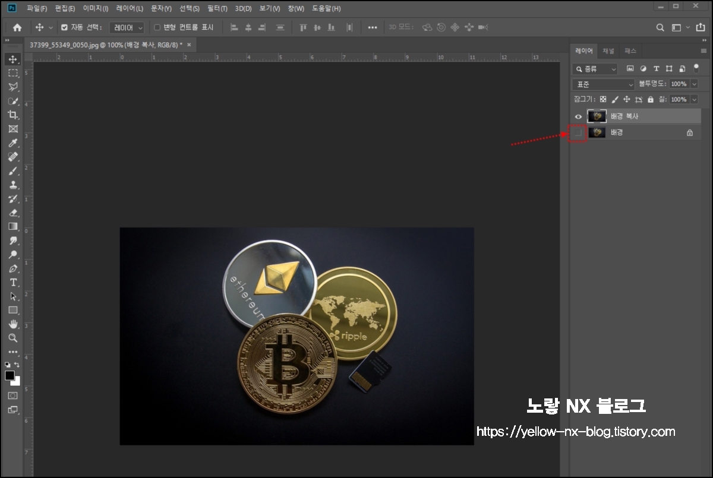
Task: Click the align top edges icon
Action: tap(303, 27)
